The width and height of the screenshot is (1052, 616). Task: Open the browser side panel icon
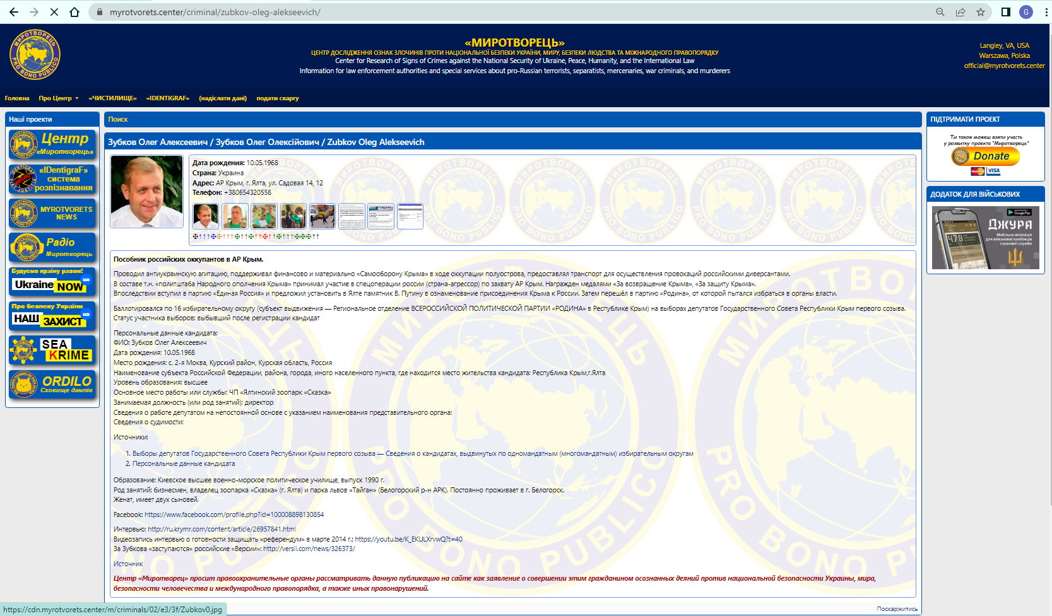click(1006, 12)
